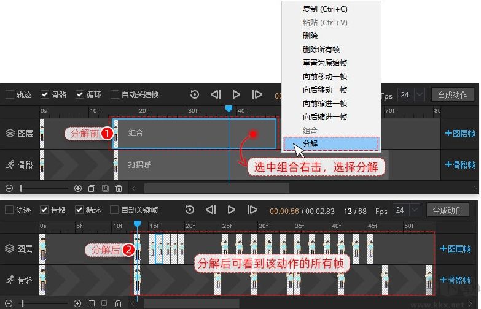
Task: Click copy frame icon in upper timeline
Action: coord(92,188)
